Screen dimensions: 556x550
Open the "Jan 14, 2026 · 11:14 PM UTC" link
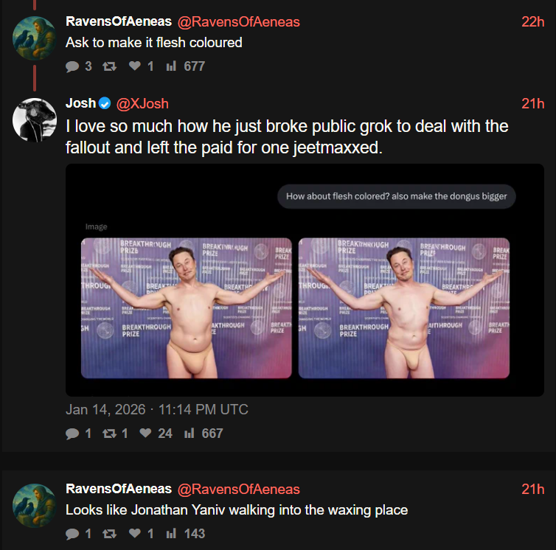(157, 409)
